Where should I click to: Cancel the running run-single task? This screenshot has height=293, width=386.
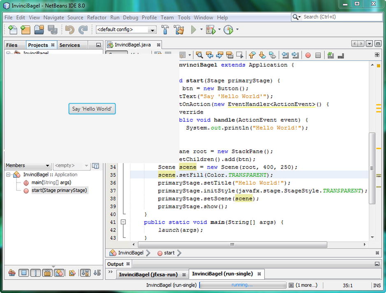click(291, 285)
